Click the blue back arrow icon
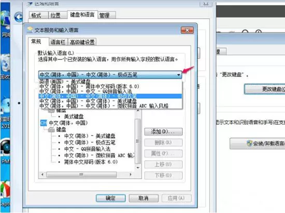The height and width of the screenshot is (213, 285). pyautogui.click(x=19, y=17)
